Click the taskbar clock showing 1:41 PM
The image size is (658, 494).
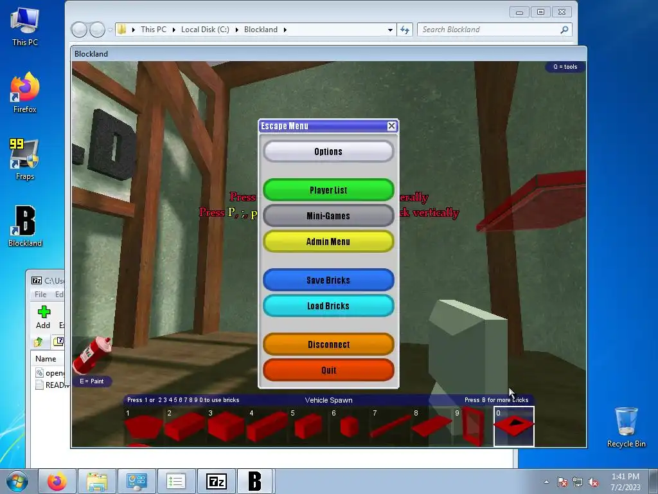[x=625, y=482]
